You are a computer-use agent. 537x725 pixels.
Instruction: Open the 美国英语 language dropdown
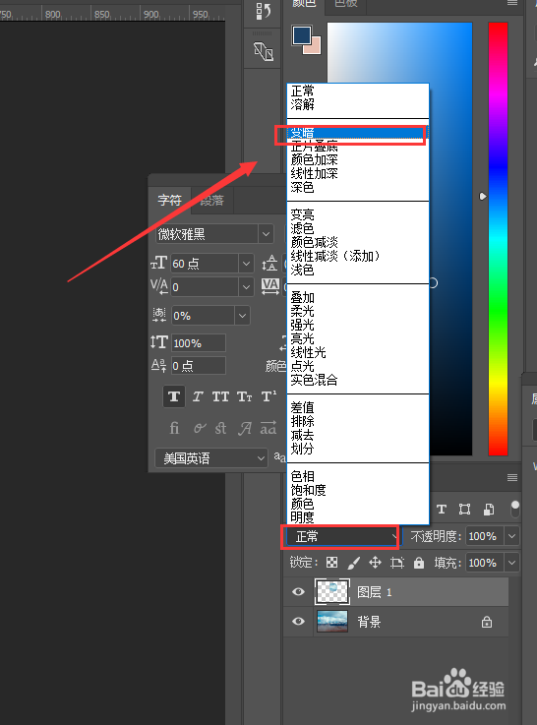211,458
